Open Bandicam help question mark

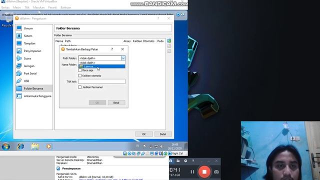tap(193, 161)
